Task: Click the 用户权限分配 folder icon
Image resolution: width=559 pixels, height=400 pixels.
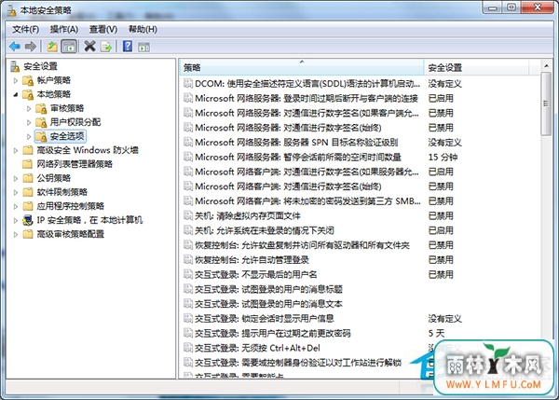Action: pos(41,122)
